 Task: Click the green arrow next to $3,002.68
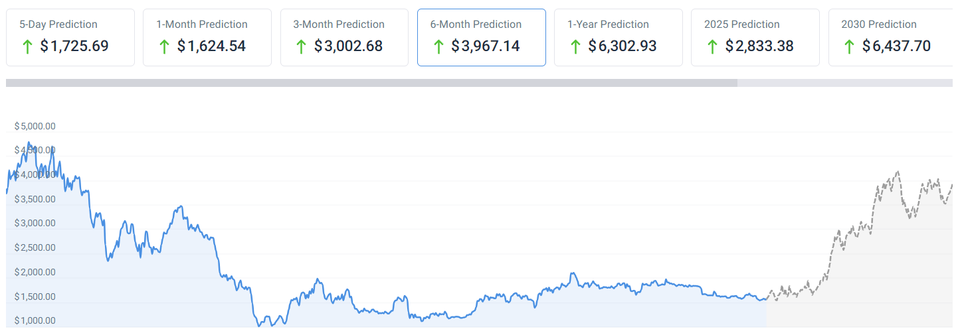pos(301,46)
